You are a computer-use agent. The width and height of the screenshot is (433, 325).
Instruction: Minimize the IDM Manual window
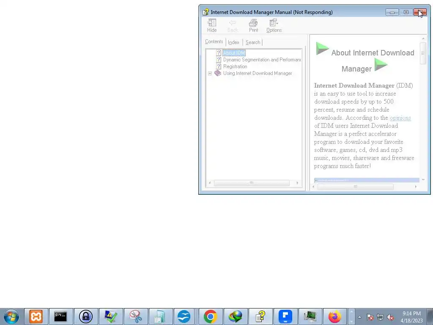coord(392,12)
